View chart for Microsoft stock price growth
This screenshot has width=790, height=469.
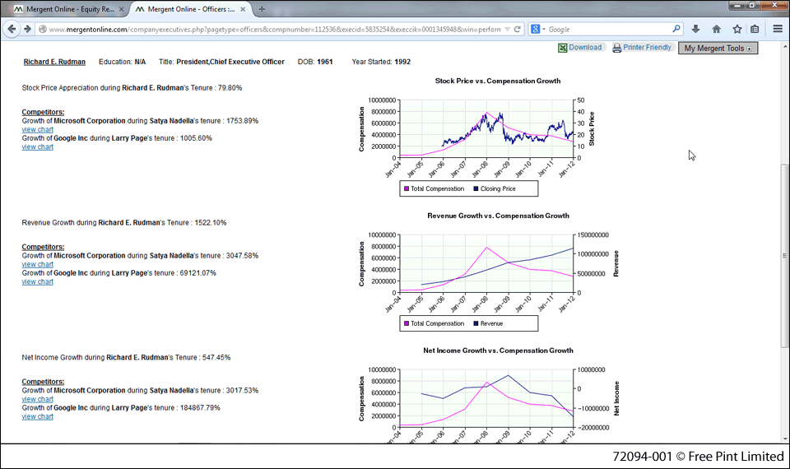pos(37,129)
